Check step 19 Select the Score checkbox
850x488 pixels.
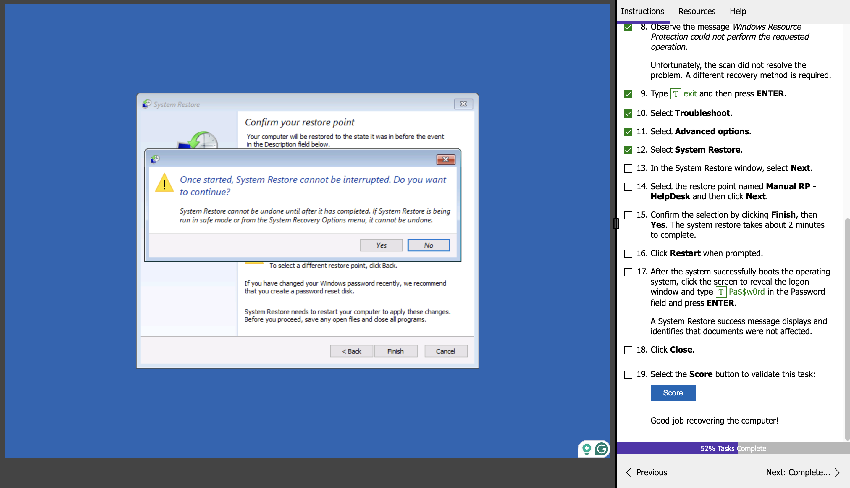[628, 374]
